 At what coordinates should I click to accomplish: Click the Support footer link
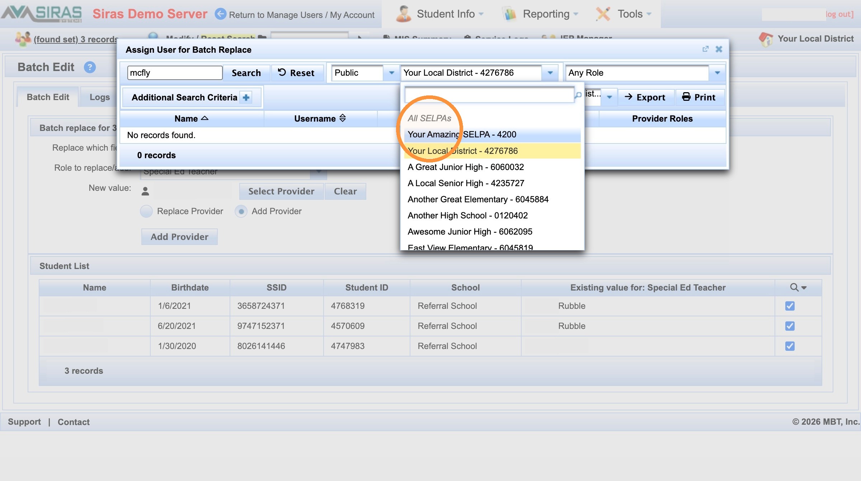(24, 422)
